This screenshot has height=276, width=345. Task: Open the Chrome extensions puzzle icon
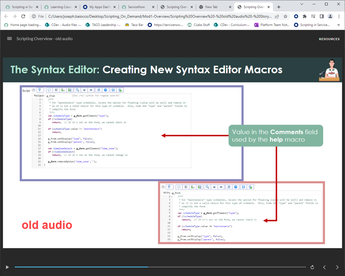pos(305,16)
